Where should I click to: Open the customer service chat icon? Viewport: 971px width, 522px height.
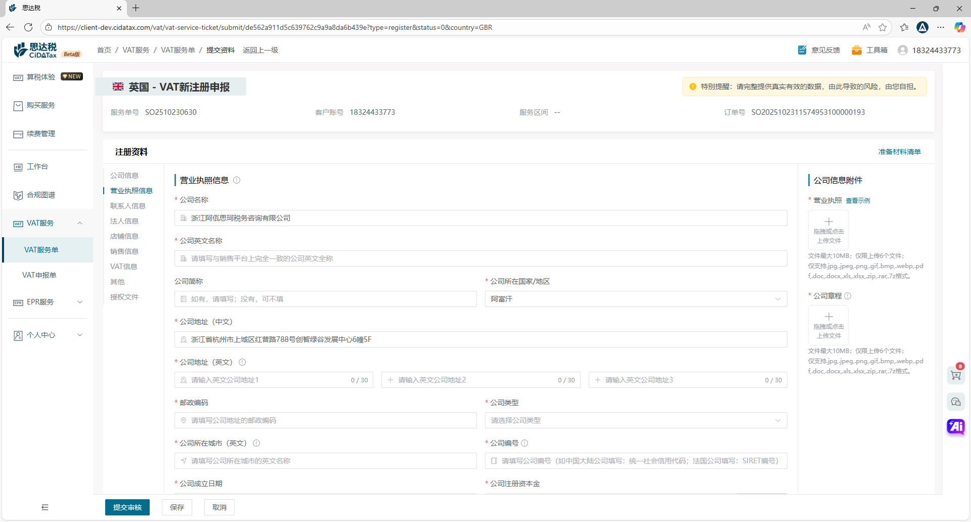pos(955,402)
